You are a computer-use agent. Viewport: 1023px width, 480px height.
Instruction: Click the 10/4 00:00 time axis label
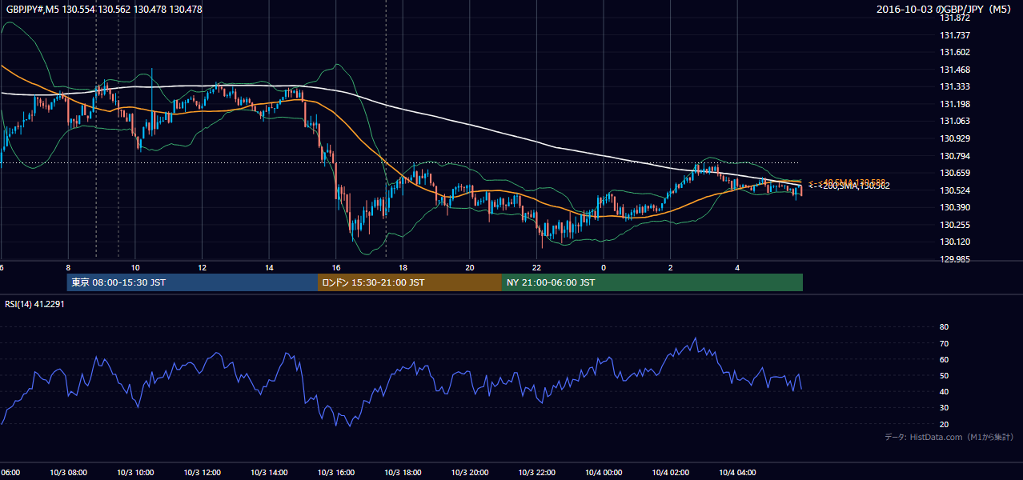click(604, 473)
